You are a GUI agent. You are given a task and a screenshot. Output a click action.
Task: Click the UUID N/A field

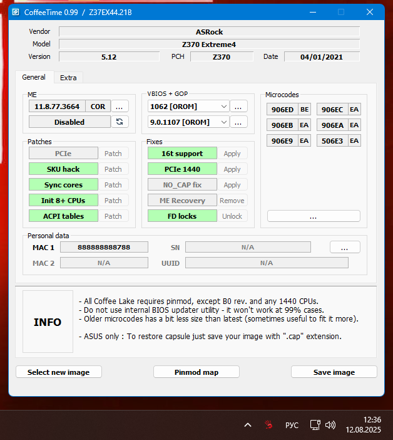click(267, 263)
